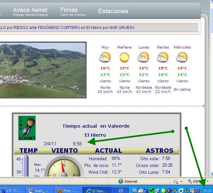Switch to the start_... taskbar window

pyautogui.click(x=40, y=191)
